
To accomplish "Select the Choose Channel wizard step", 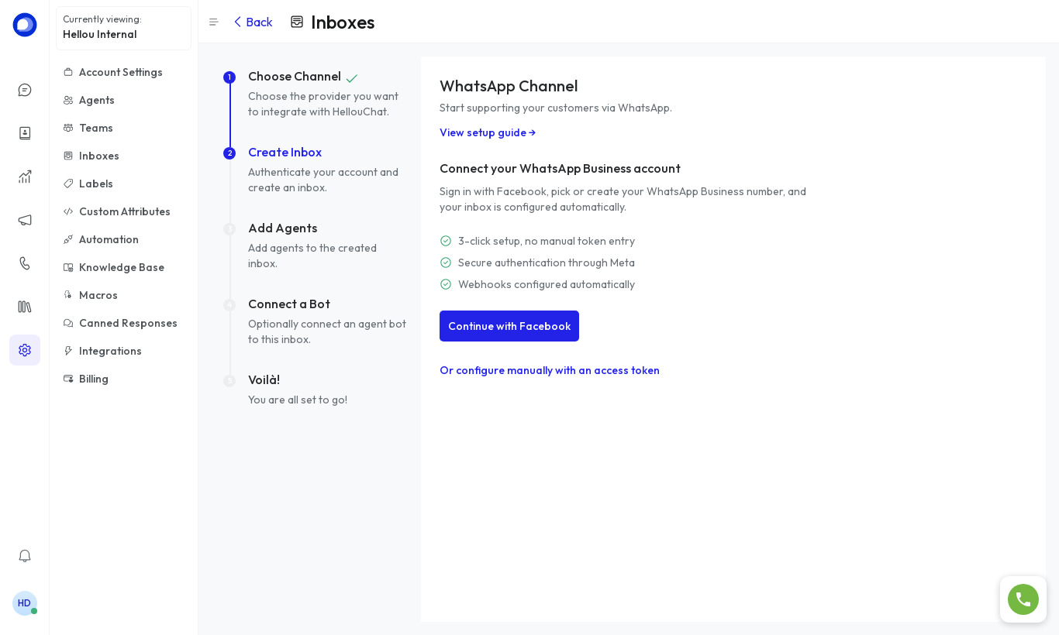I will click(295, 77).
